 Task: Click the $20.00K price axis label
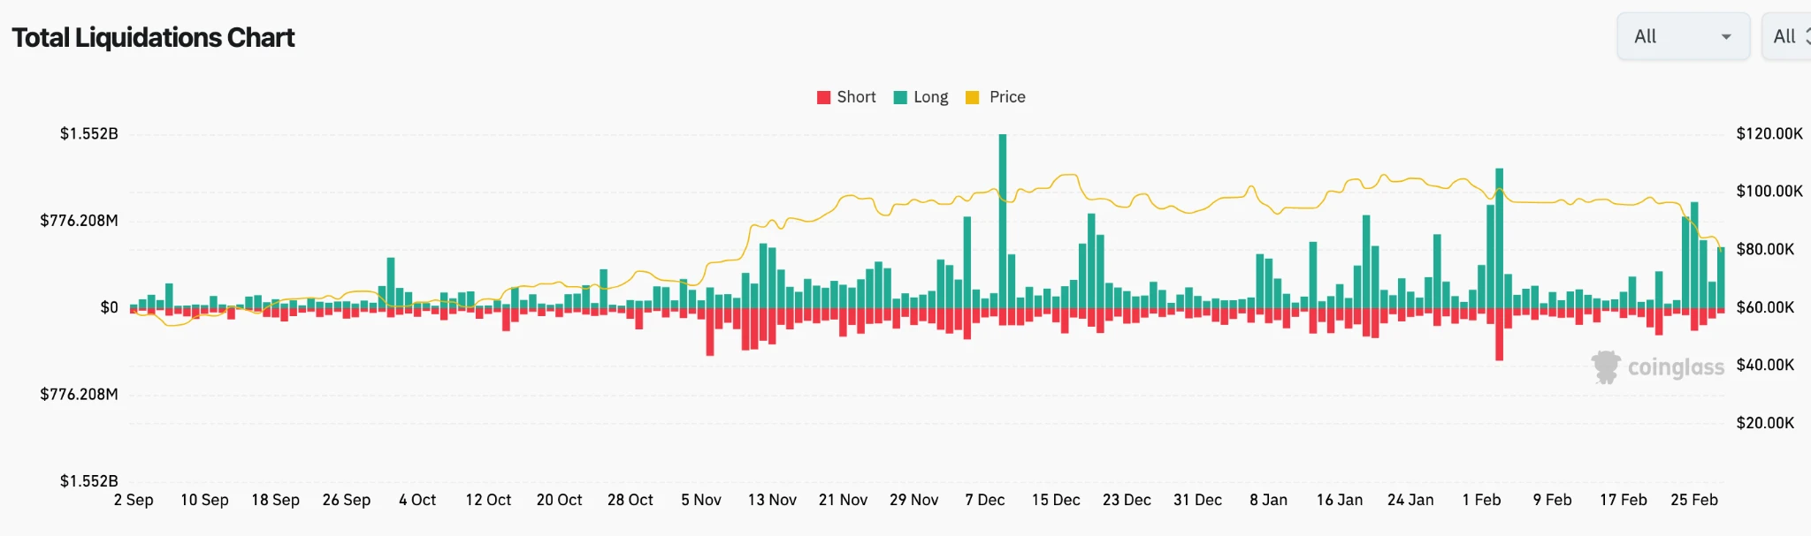(1765, 423)
